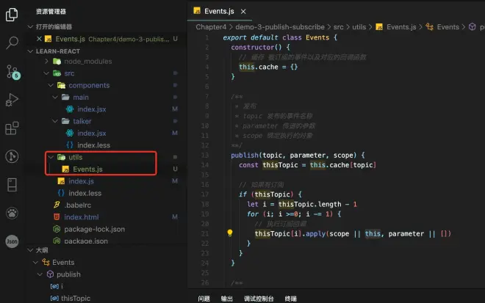485x303 pixels.
Task: Collapse the src folder
Action: pyautogui.click(x=46, y=73)
